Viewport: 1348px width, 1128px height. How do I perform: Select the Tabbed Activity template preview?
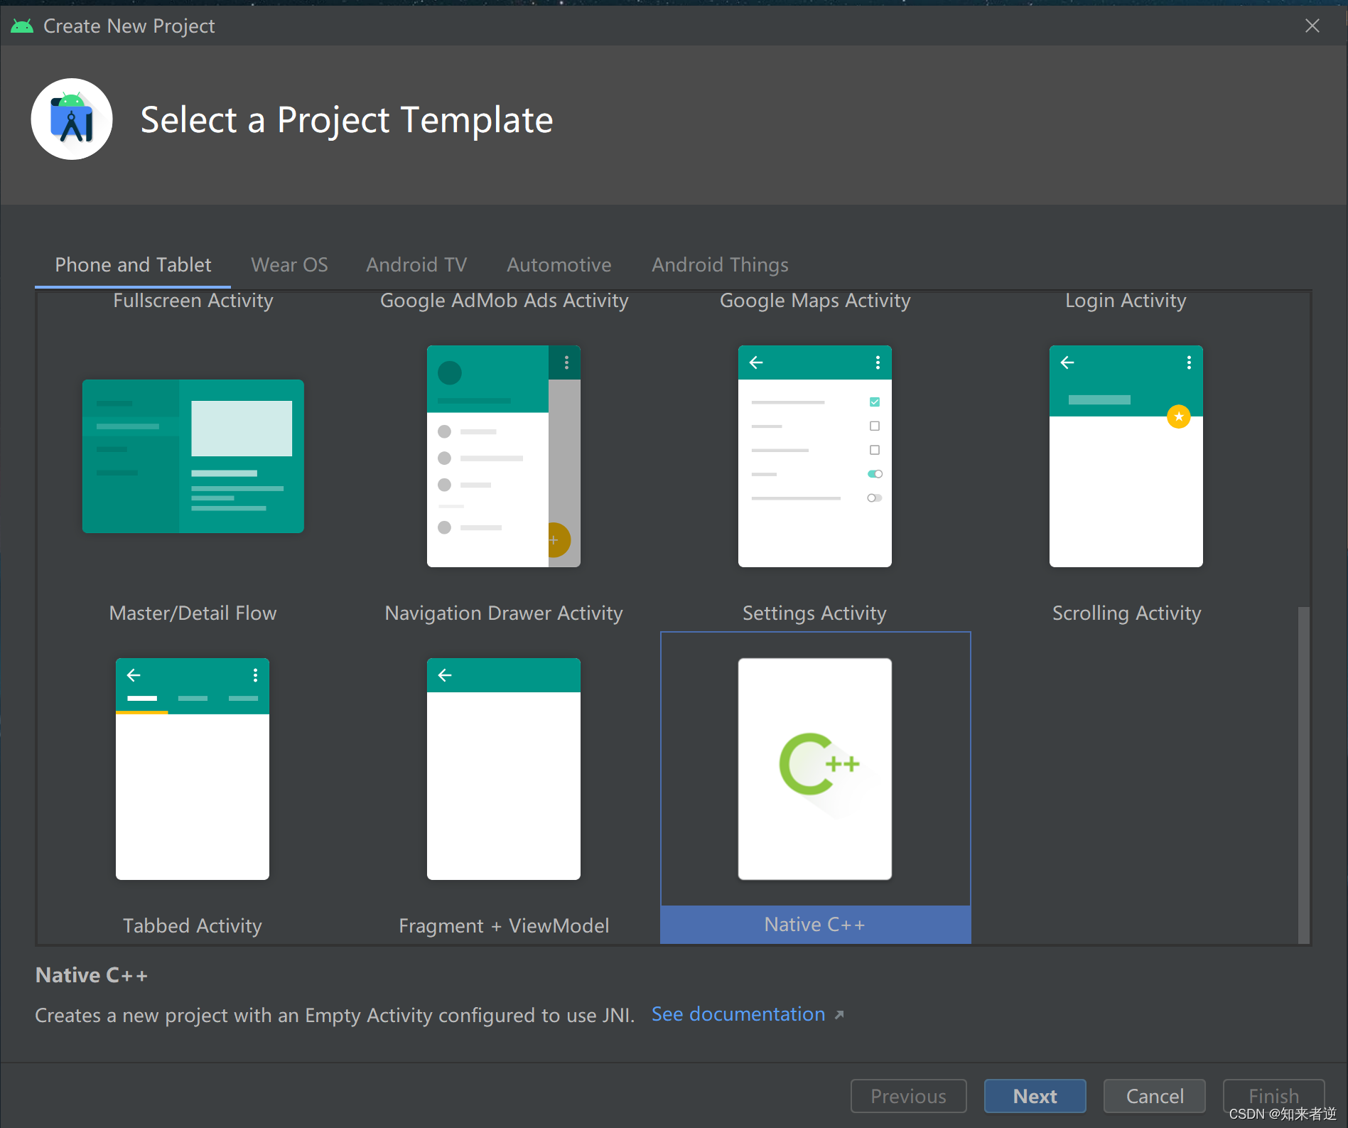tap(193, 768)
